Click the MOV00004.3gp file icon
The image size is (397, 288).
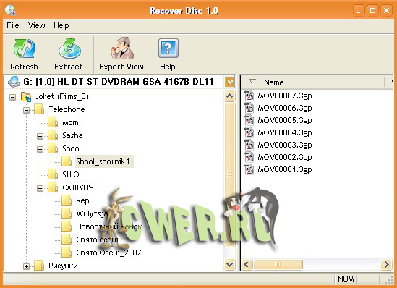[249, 132]
